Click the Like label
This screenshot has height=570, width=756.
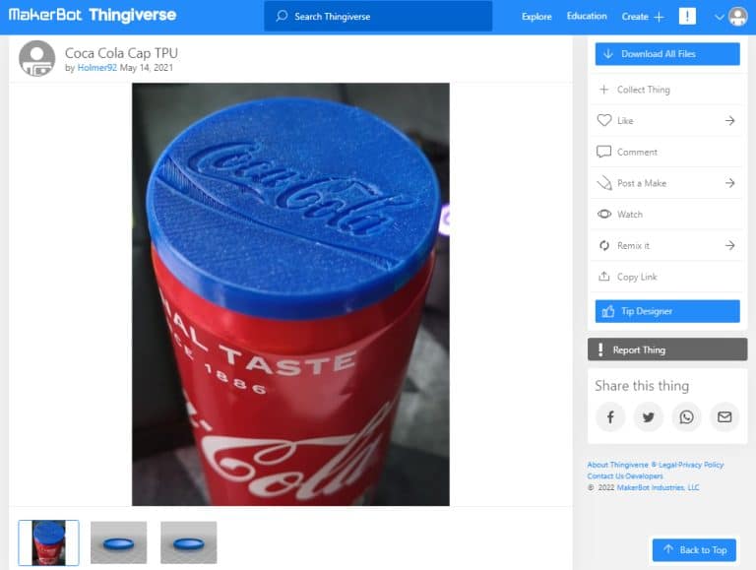coord(625,120)
